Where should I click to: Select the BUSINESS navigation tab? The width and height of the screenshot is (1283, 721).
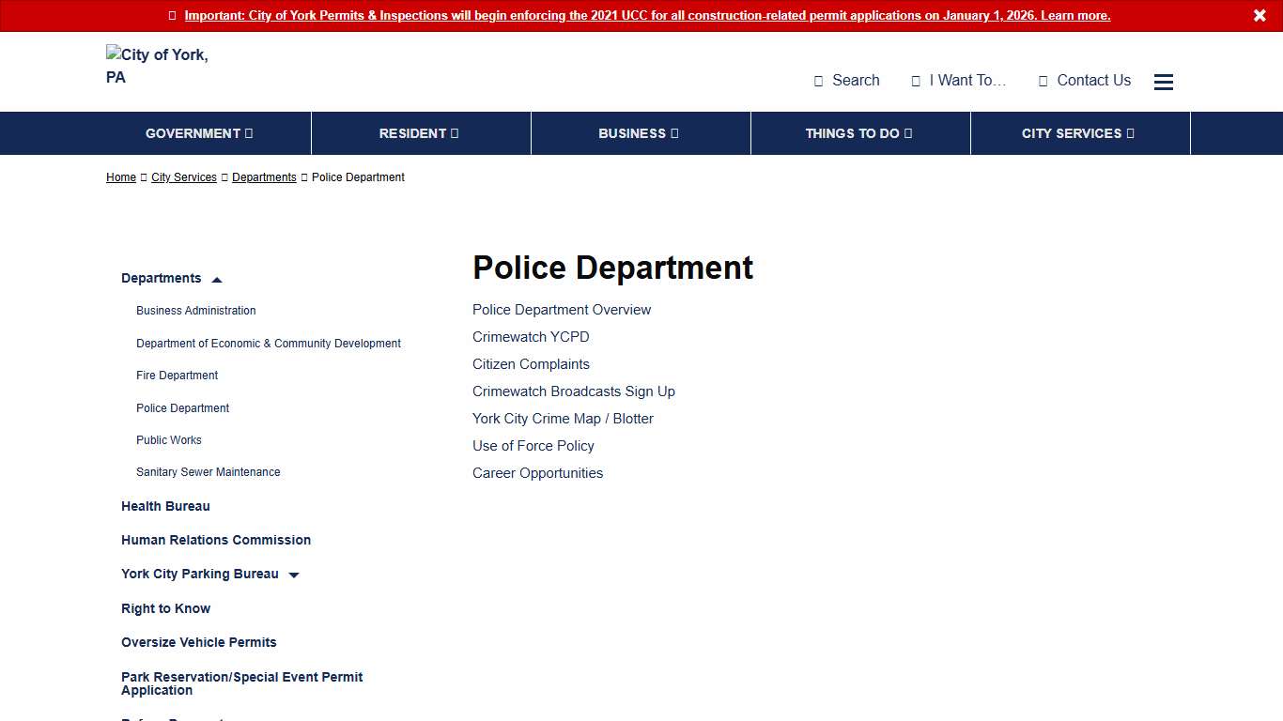tap(640, 133)
